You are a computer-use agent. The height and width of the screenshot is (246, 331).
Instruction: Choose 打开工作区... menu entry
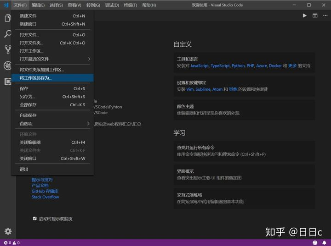click(53, 51)
